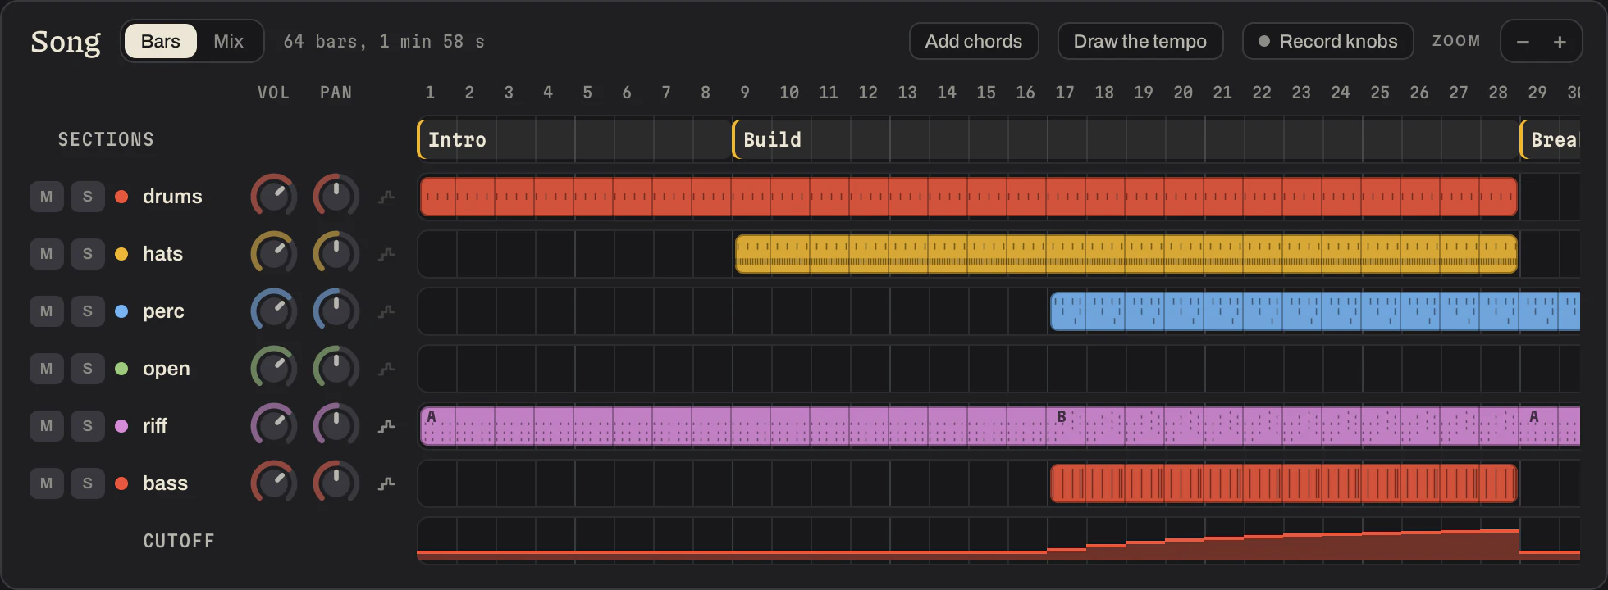Mute the bass track

tap(47, 483)
